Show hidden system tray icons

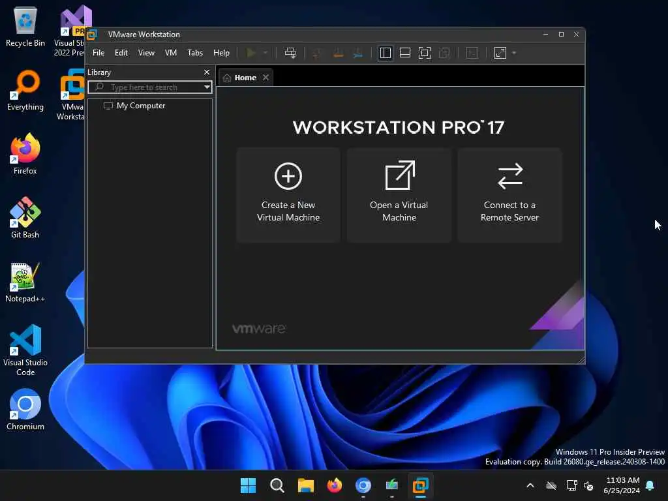pyautogui.click(x=530, y=485)
